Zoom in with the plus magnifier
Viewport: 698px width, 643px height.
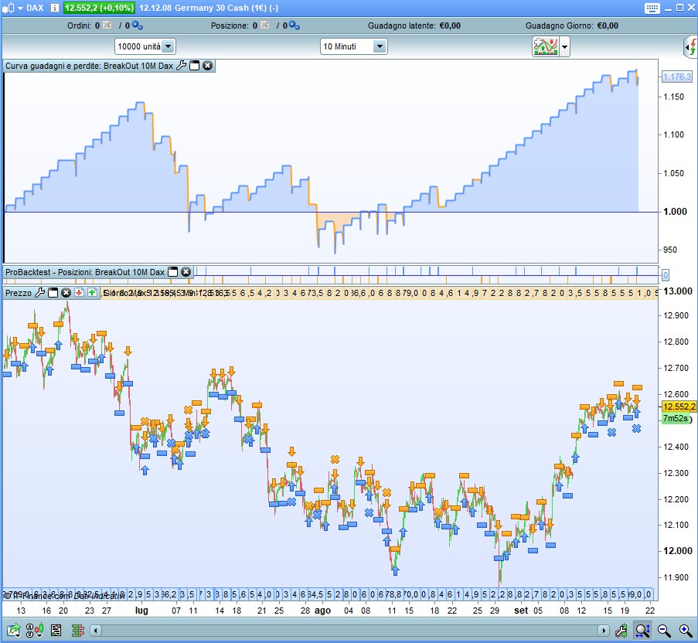point(686,630)
